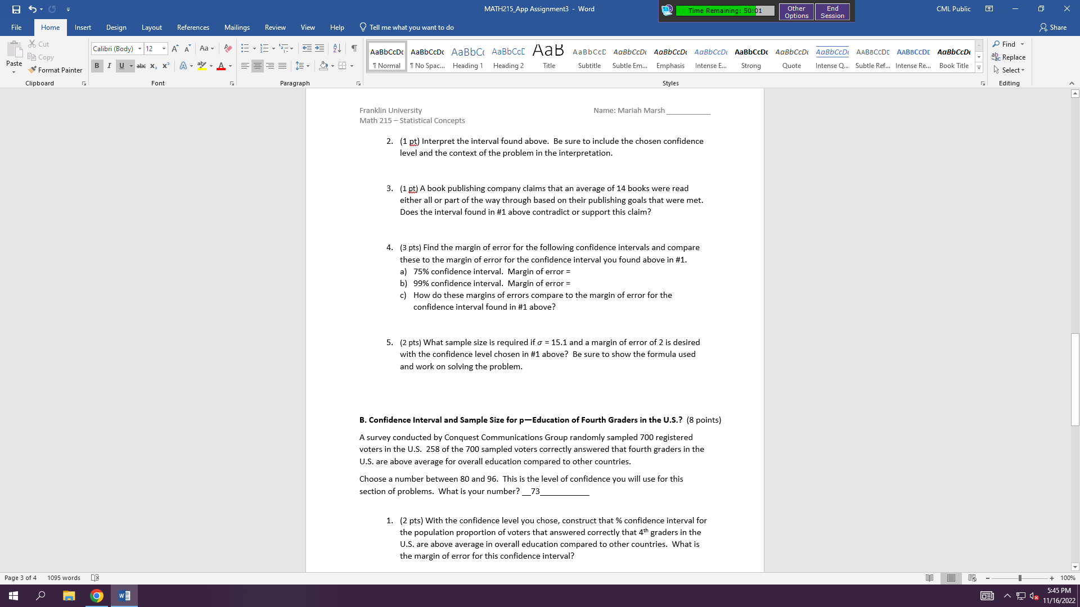
Task: Open the Review ribbon tab
Action: click(x=275, y=27)
